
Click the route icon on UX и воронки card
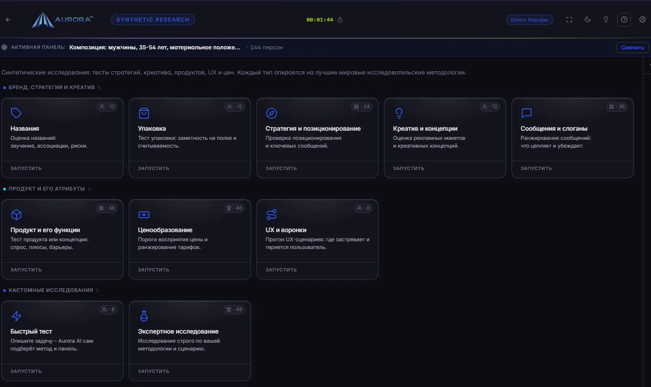[272, 214]
